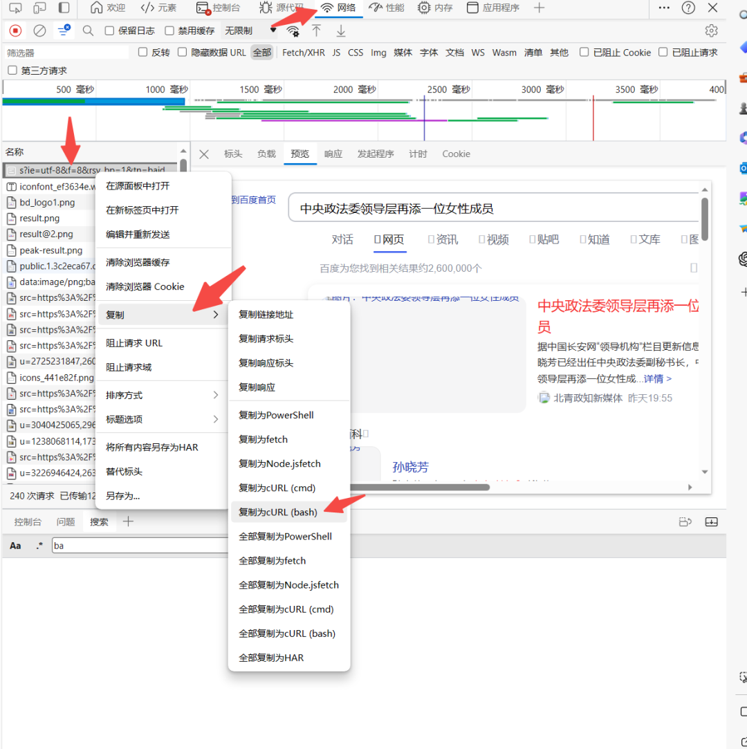Image resolution: width=747 pixels, height=749 pixels.
Task: Open the Application tab
Action: (493, 8)
